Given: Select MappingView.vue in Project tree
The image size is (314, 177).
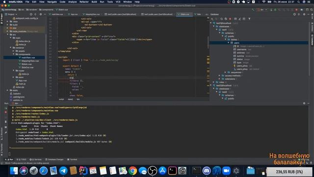Looking at the screenshot, I should (x=30, y=61).
